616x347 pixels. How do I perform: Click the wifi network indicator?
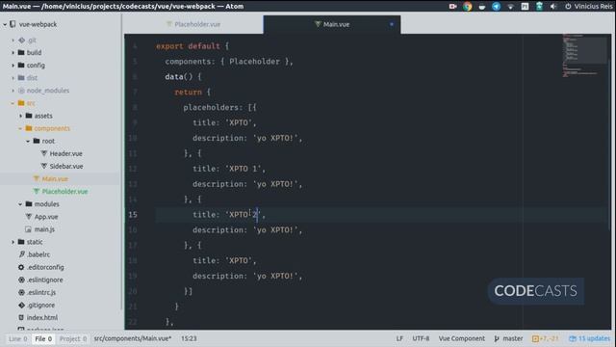coord(510,7)
